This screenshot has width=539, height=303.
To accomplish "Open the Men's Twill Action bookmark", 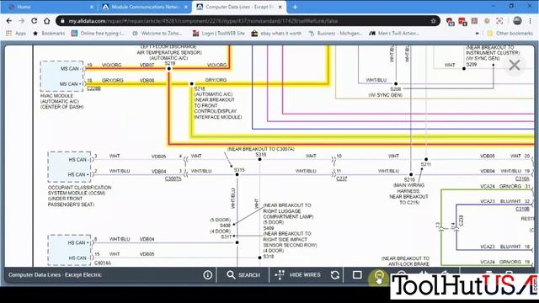I will 394,34.
